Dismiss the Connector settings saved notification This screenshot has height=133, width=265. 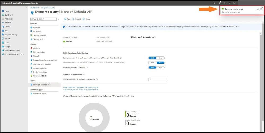262,8
